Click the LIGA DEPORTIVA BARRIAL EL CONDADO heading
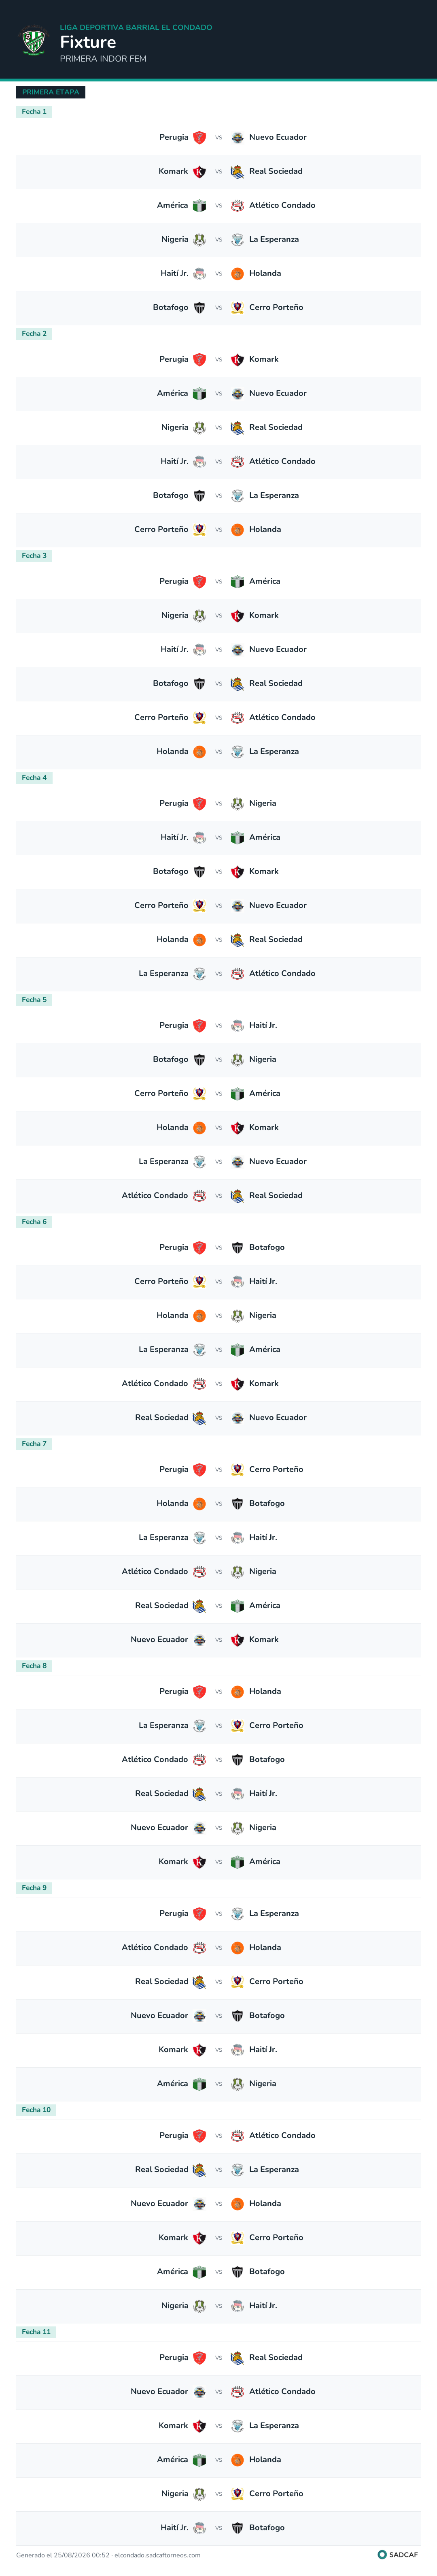Image resolution: width=437 pixels, height=2576 pixels. [x=136, y=27]
